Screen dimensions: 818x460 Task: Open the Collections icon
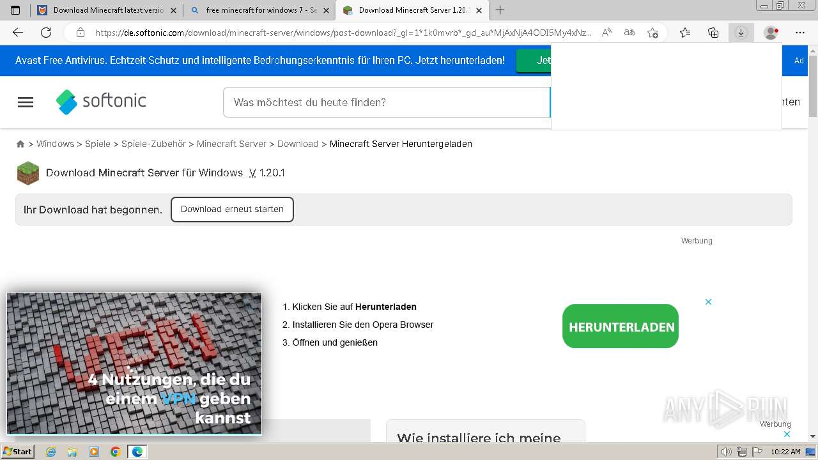pos(713,33)
